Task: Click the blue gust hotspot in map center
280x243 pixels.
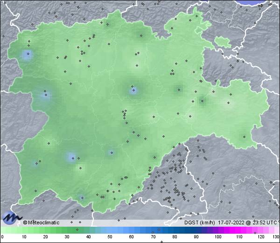Action: pos(133,90)
